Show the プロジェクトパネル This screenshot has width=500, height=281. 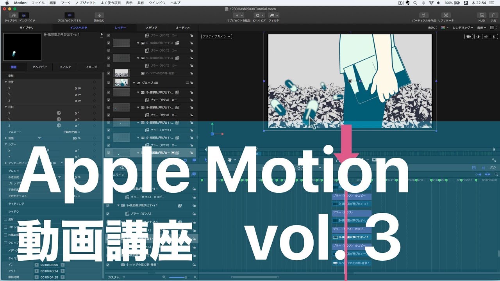[x=70, y=16]
